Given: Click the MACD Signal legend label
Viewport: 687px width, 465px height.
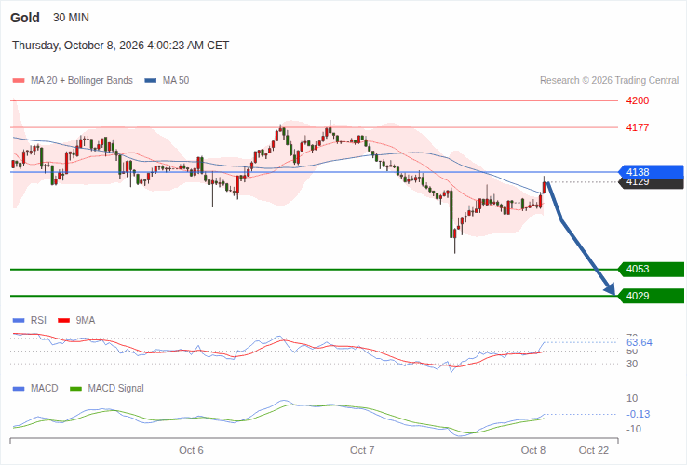Looking at the screenshot, I should [115, 389].
